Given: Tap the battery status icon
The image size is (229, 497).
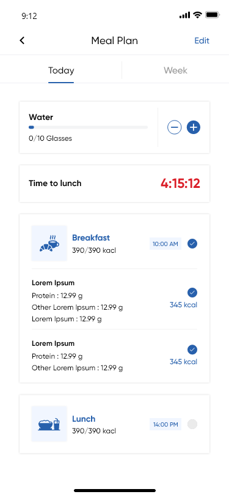Looking at the screenshot, I should pos(213,15).
